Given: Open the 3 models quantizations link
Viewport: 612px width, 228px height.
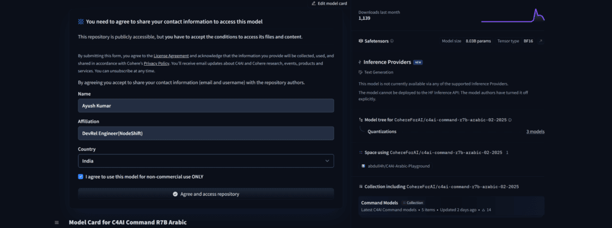Looking at the screenshot, I should 535,132.
